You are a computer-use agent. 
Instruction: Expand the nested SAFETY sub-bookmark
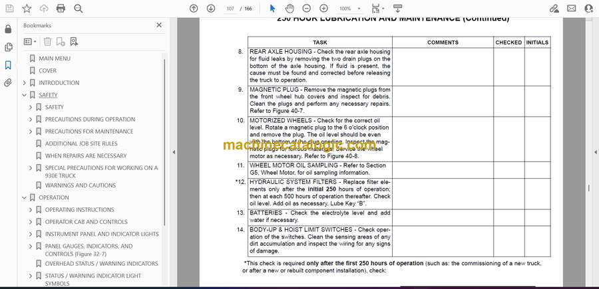(31, 107)
